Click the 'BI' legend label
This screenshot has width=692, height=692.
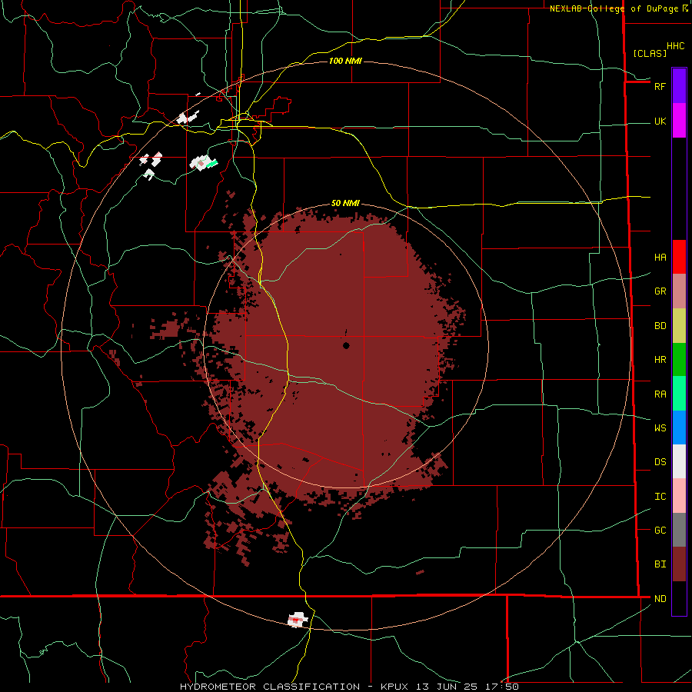(660, 564)
